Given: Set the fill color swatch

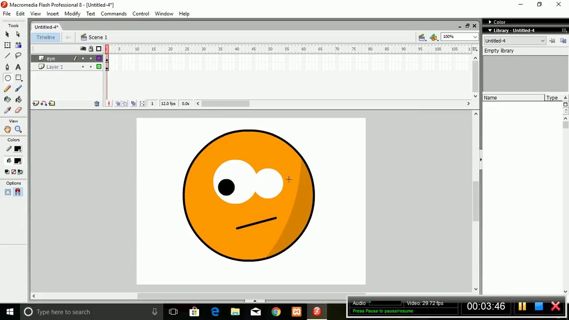Looking at the screenshot, I should (x=18, y=160).
